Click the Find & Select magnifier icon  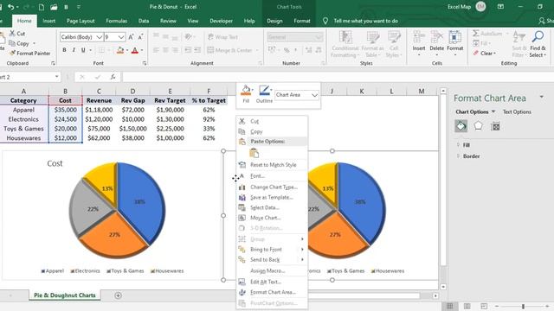pos(538,36)
